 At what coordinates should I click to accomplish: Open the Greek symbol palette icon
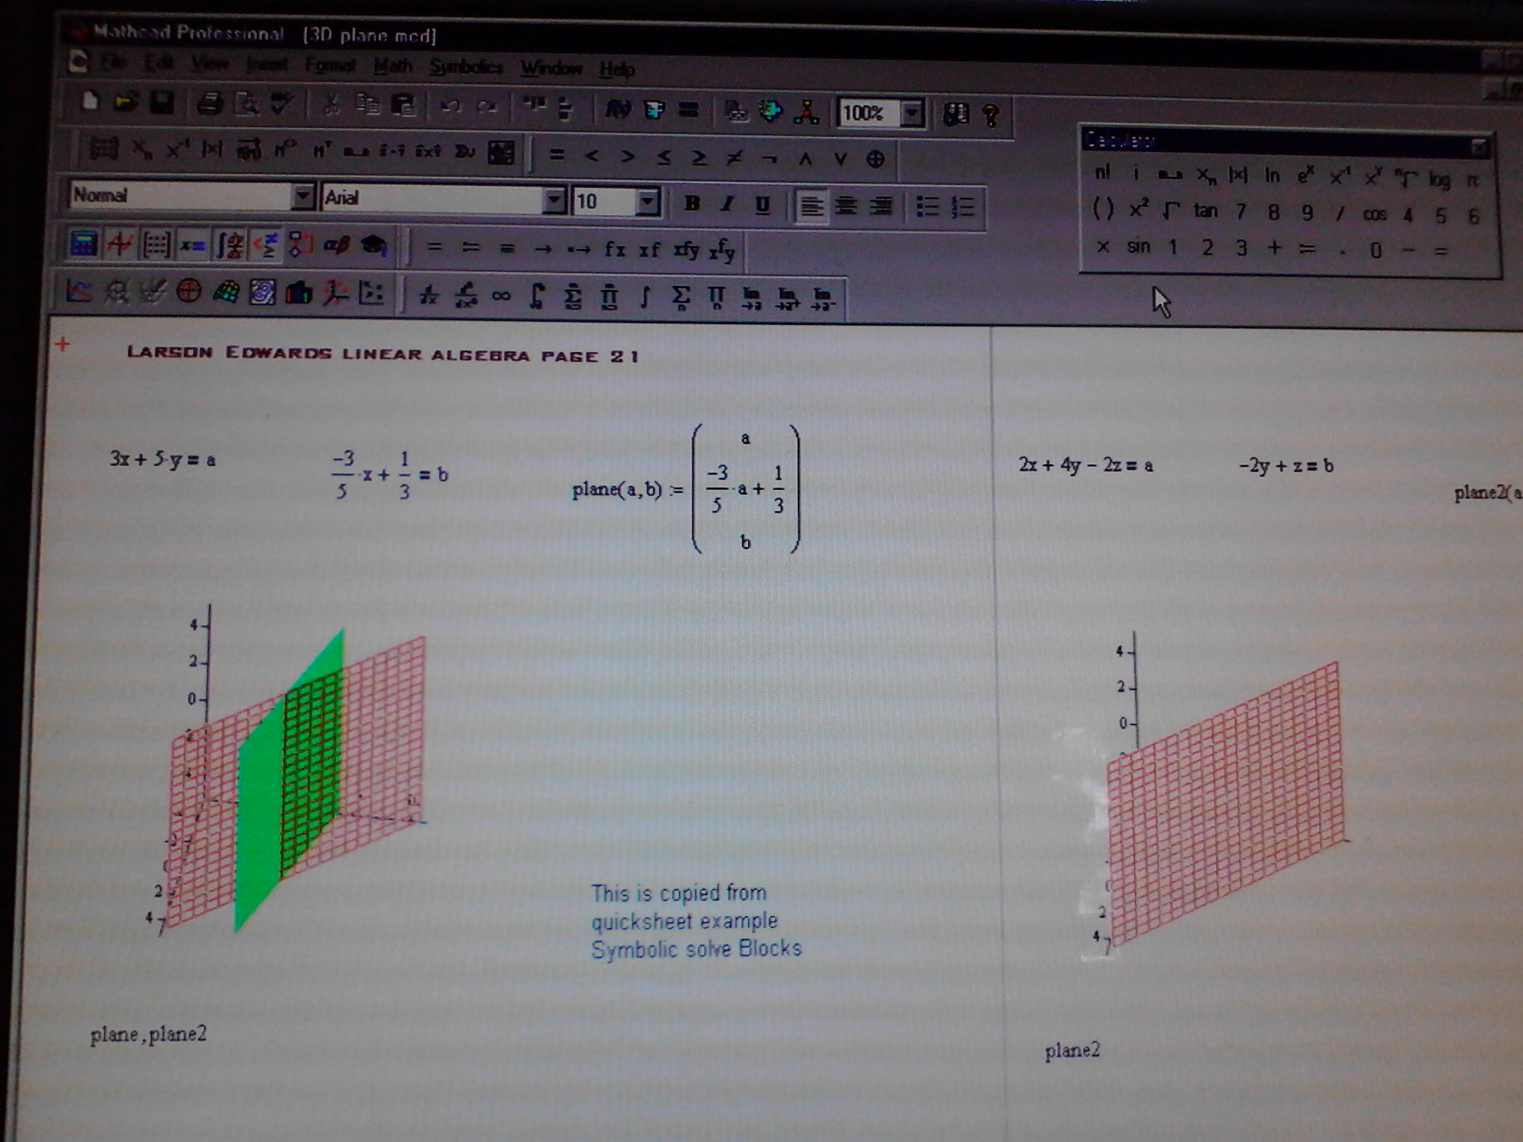click(336, 245)
